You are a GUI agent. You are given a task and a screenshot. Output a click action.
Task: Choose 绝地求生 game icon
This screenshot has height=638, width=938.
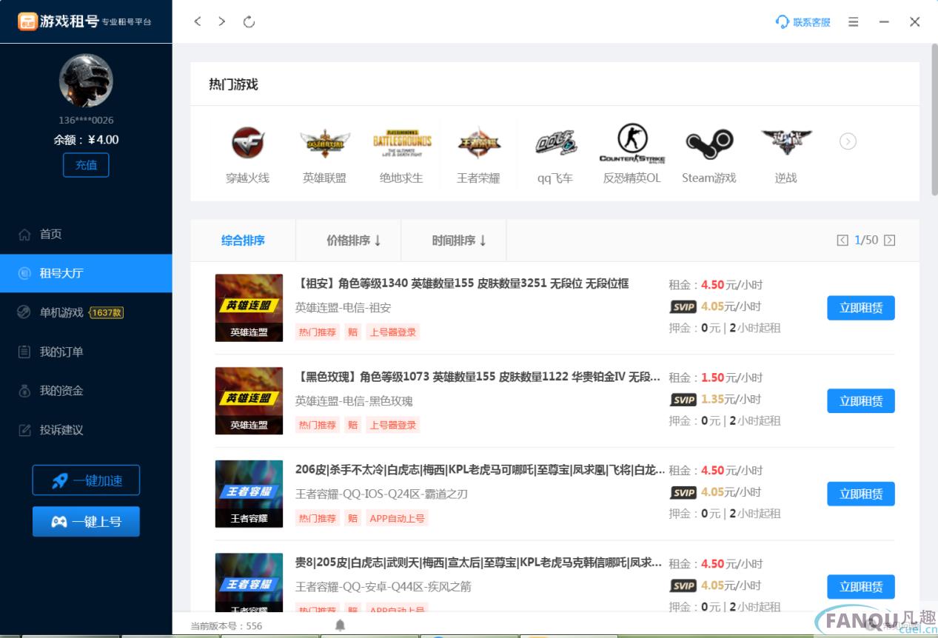click(401, 155)
